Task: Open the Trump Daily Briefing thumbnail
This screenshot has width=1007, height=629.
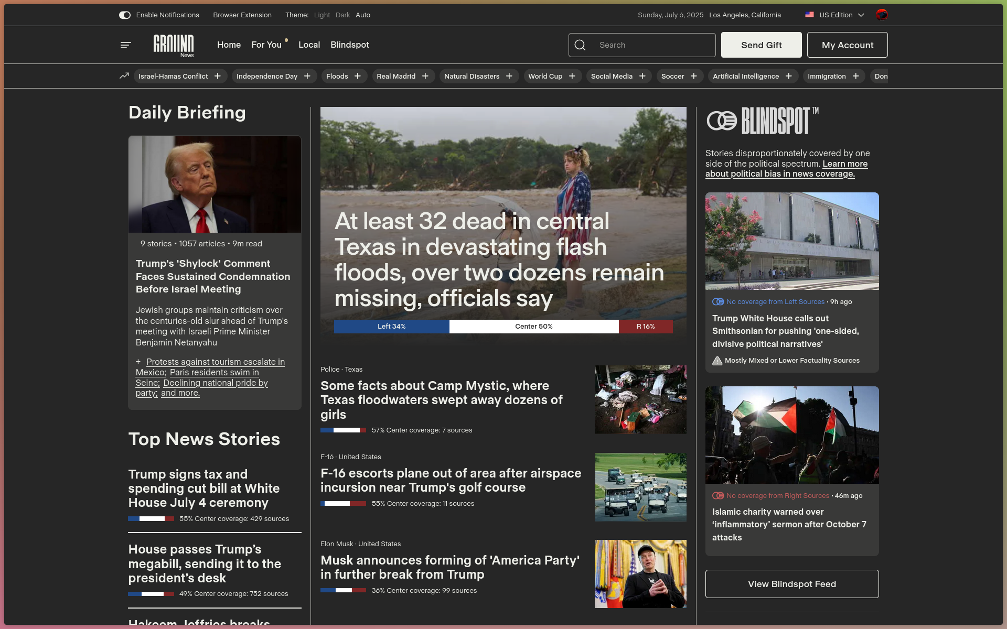Action: tap(215, 185)
